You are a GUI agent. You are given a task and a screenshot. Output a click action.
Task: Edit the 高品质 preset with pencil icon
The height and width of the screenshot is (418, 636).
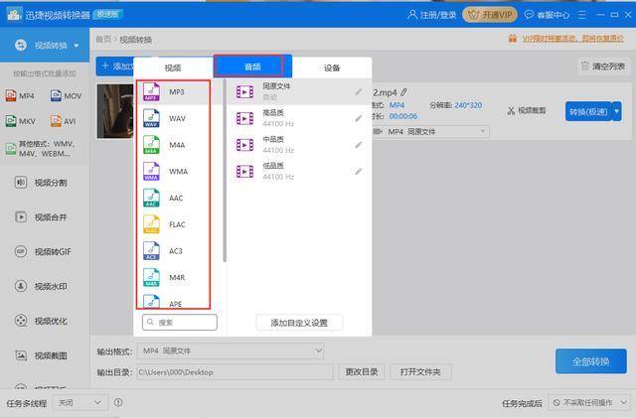pos(358,118)
